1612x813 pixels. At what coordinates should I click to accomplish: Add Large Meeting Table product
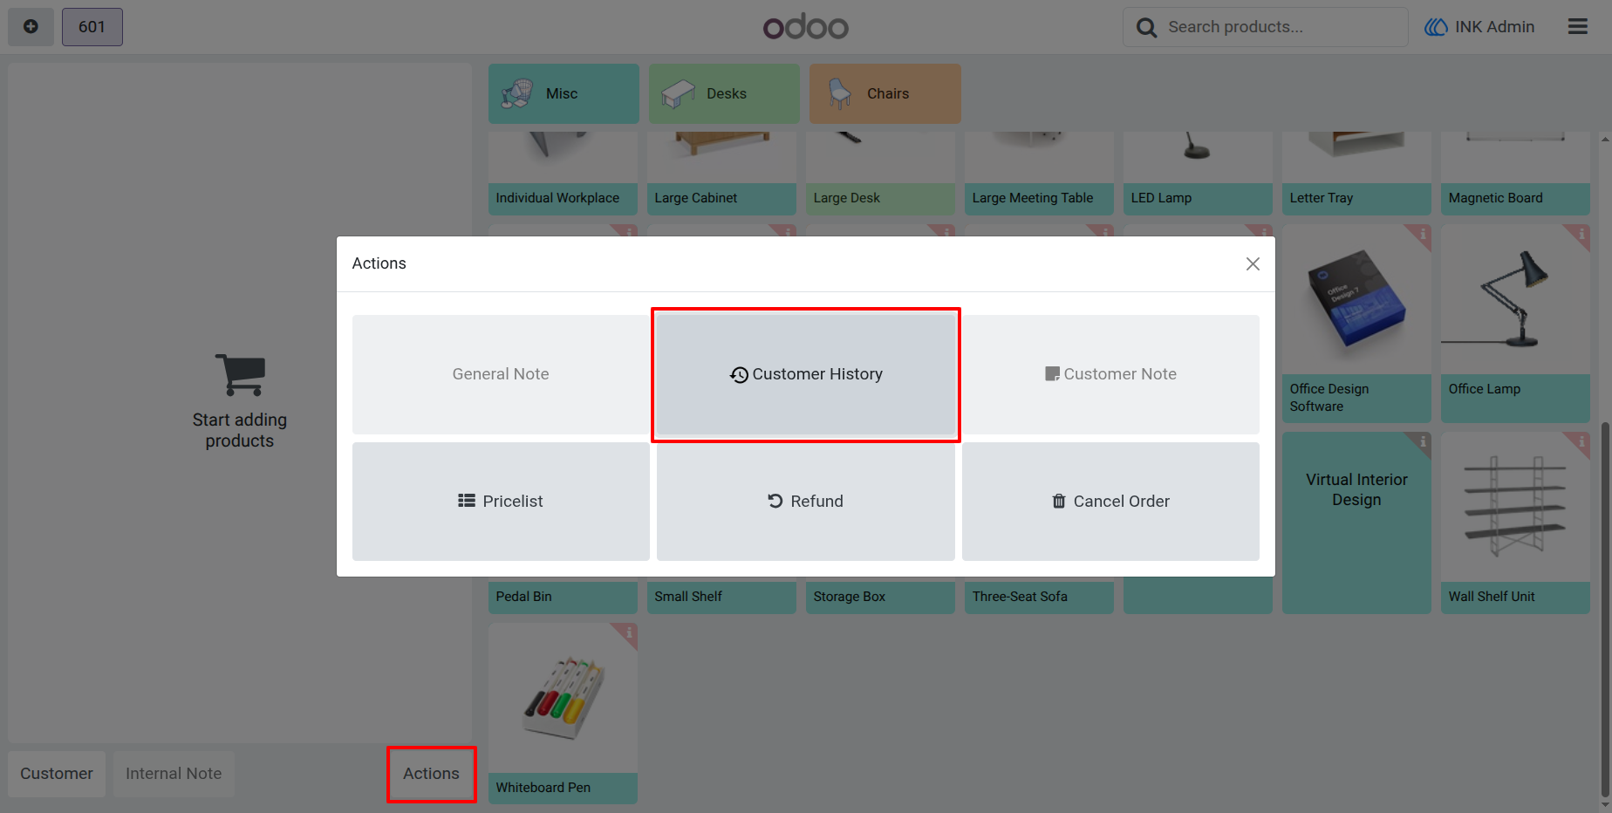point(1039,174)
